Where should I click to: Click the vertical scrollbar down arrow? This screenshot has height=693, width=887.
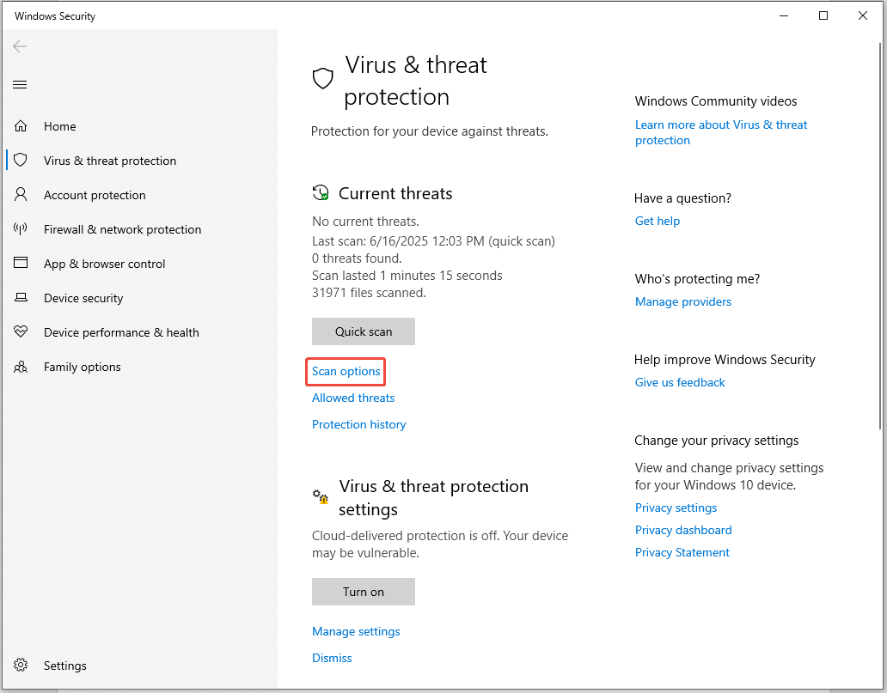(x=881, y=683)
